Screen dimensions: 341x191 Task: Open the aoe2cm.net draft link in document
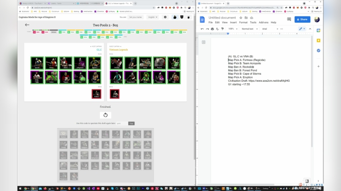[269, 81]
